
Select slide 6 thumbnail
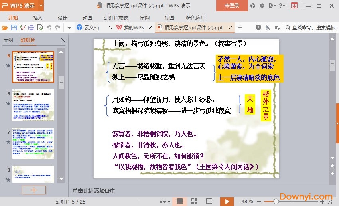(33, 105)
